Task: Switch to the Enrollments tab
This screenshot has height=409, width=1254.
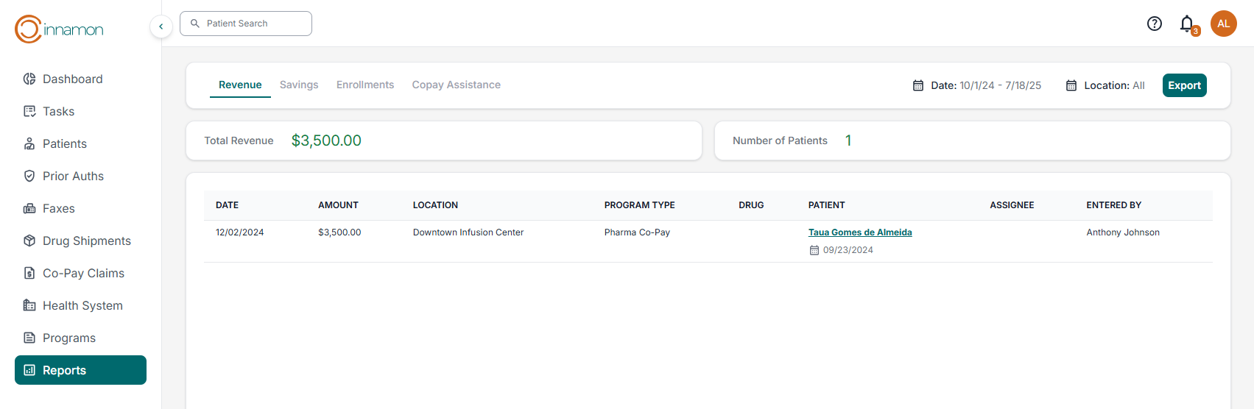Action: 365,85
